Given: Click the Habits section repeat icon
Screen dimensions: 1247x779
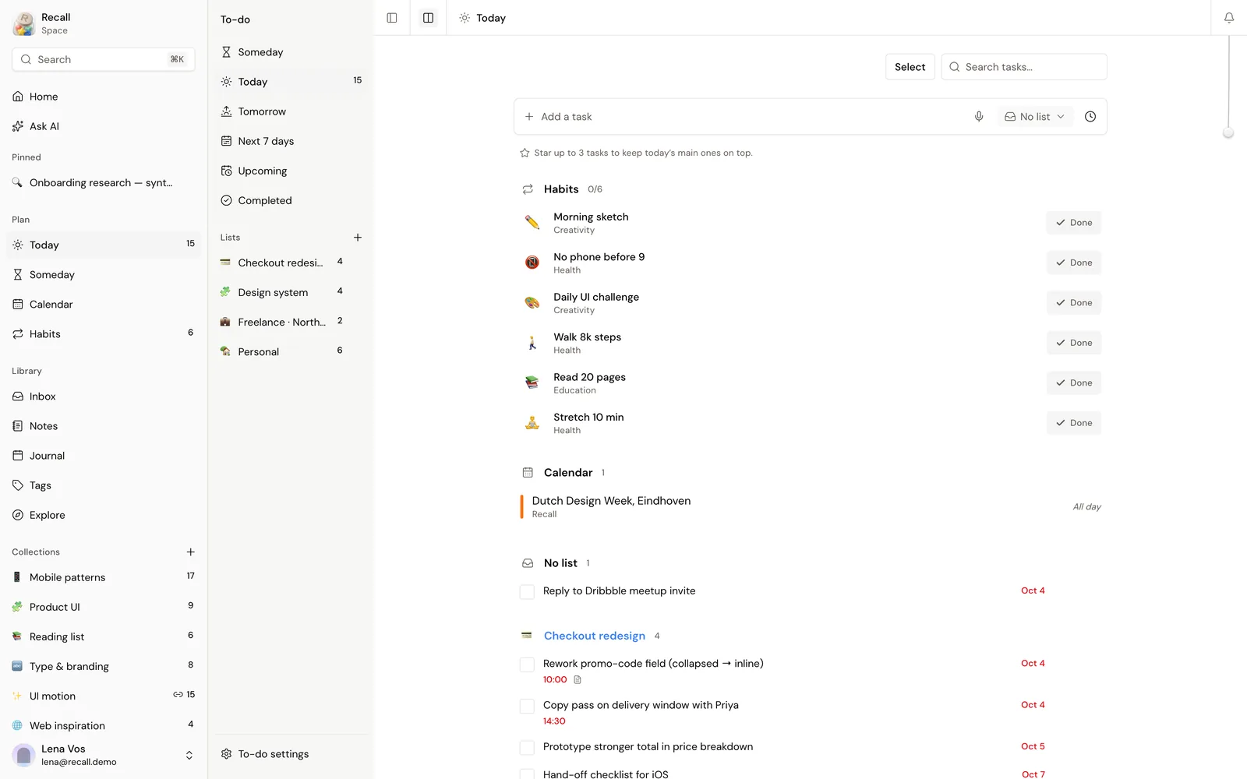Looking at the screenshot, I should 528,189.
